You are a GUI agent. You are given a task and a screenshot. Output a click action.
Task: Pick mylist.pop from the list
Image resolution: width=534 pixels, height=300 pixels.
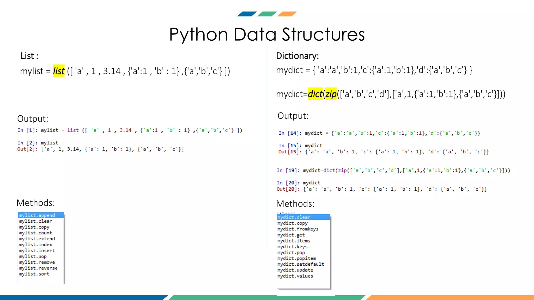(33, 256)
